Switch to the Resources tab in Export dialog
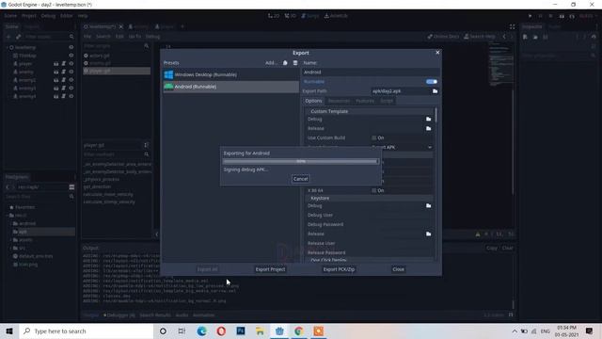 tap(339, 101)
